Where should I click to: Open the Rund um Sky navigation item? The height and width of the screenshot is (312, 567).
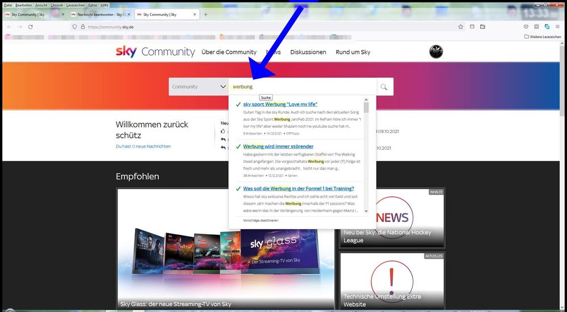[x=353, y=52]
